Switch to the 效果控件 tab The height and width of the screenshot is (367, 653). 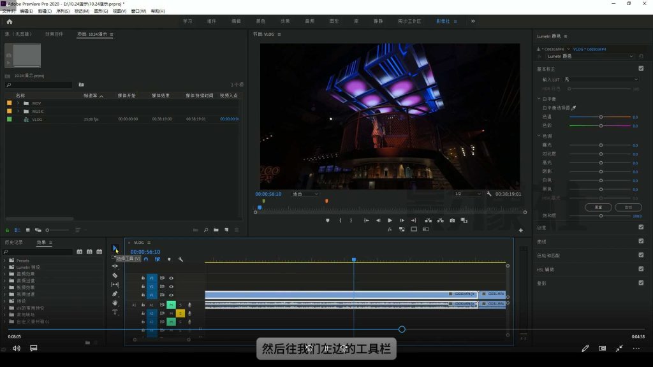click(x=54, y=34)
